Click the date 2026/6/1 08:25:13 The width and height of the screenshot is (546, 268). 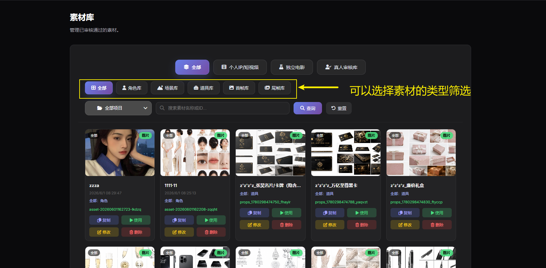tap(180, 193)
